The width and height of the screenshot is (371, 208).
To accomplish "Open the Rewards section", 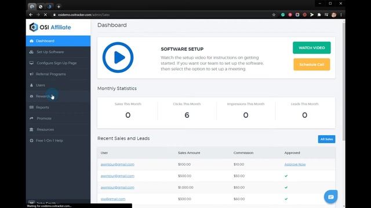I will 58,96.
